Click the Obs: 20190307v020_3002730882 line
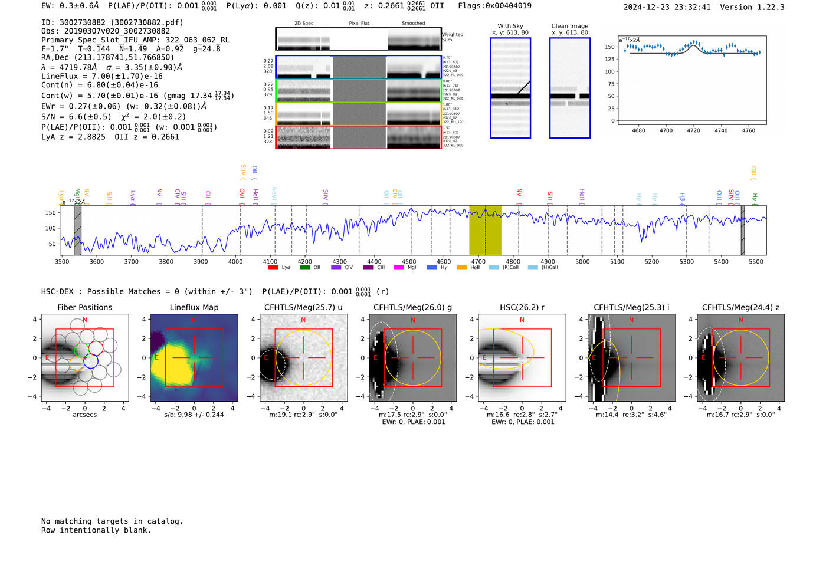Screen dimensions: 826x562 point(106,31)
